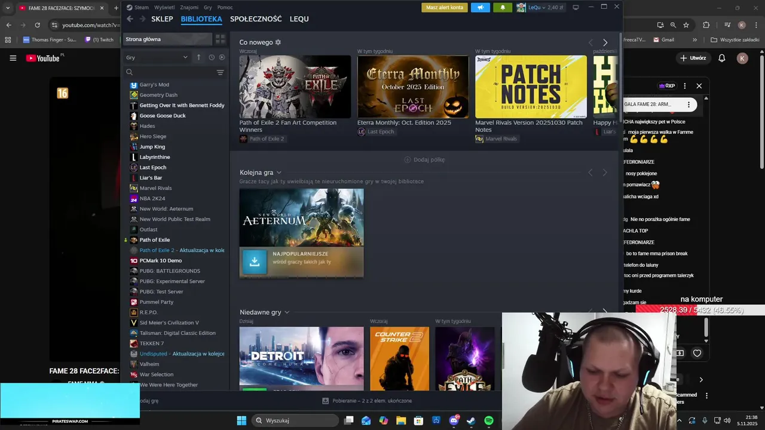Image resolution: width=765 pixels, height=430 pixels.
Task: Click the YouTube logo in Chrome
Action: [44, 58]
